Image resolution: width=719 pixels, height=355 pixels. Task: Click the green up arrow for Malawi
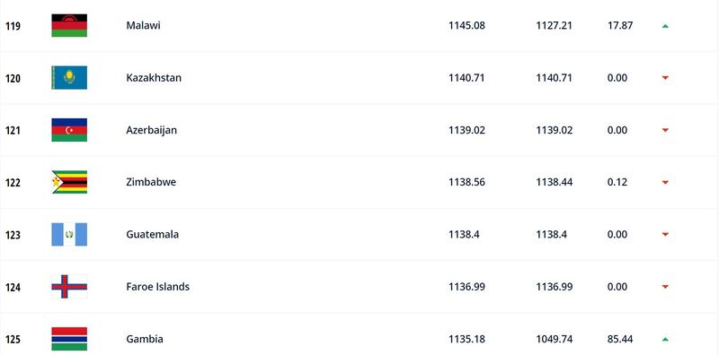[665, 26]
